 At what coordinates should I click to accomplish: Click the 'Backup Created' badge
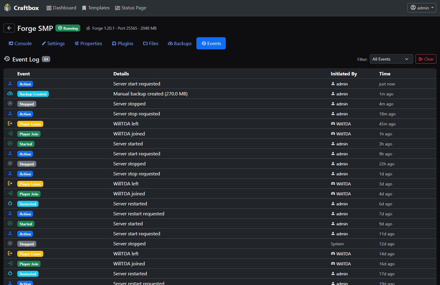pos(33,94)
